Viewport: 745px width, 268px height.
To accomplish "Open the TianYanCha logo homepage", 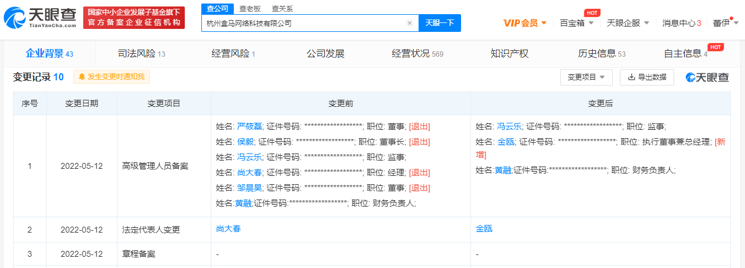I will point(41,18).
